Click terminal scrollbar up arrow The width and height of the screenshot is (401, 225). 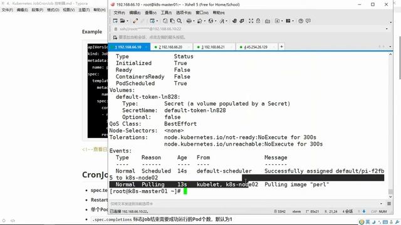(x=390, y=54)
